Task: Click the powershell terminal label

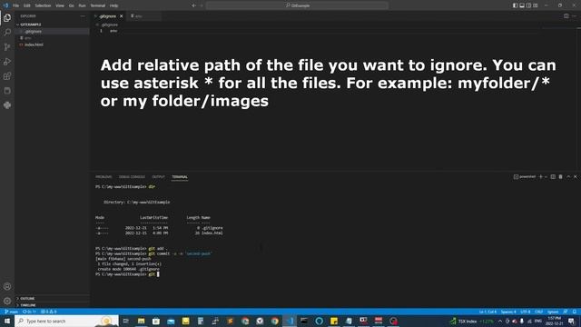Action: pyautogui.click(x=525, y=177)
